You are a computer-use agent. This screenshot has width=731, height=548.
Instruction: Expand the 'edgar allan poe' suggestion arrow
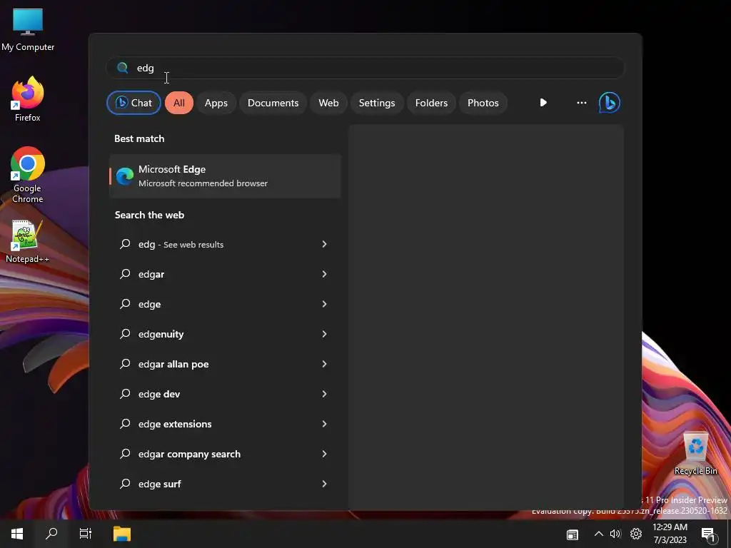(325, 364)
